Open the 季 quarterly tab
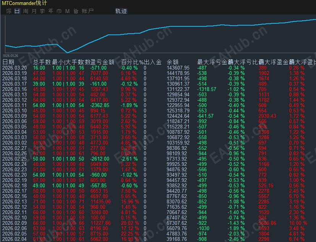Image resolution: width=316 pixels, height=242 pixels. point(42,11)
